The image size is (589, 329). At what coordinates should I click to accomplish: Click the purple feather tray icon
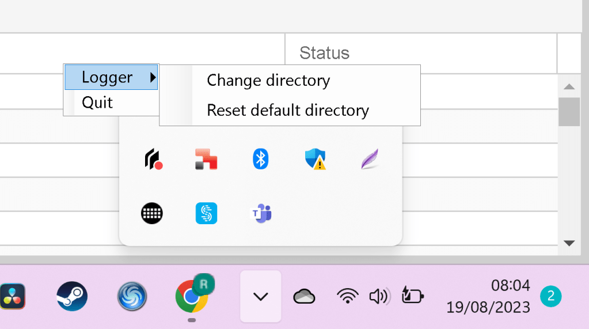(x=370, y=159)
